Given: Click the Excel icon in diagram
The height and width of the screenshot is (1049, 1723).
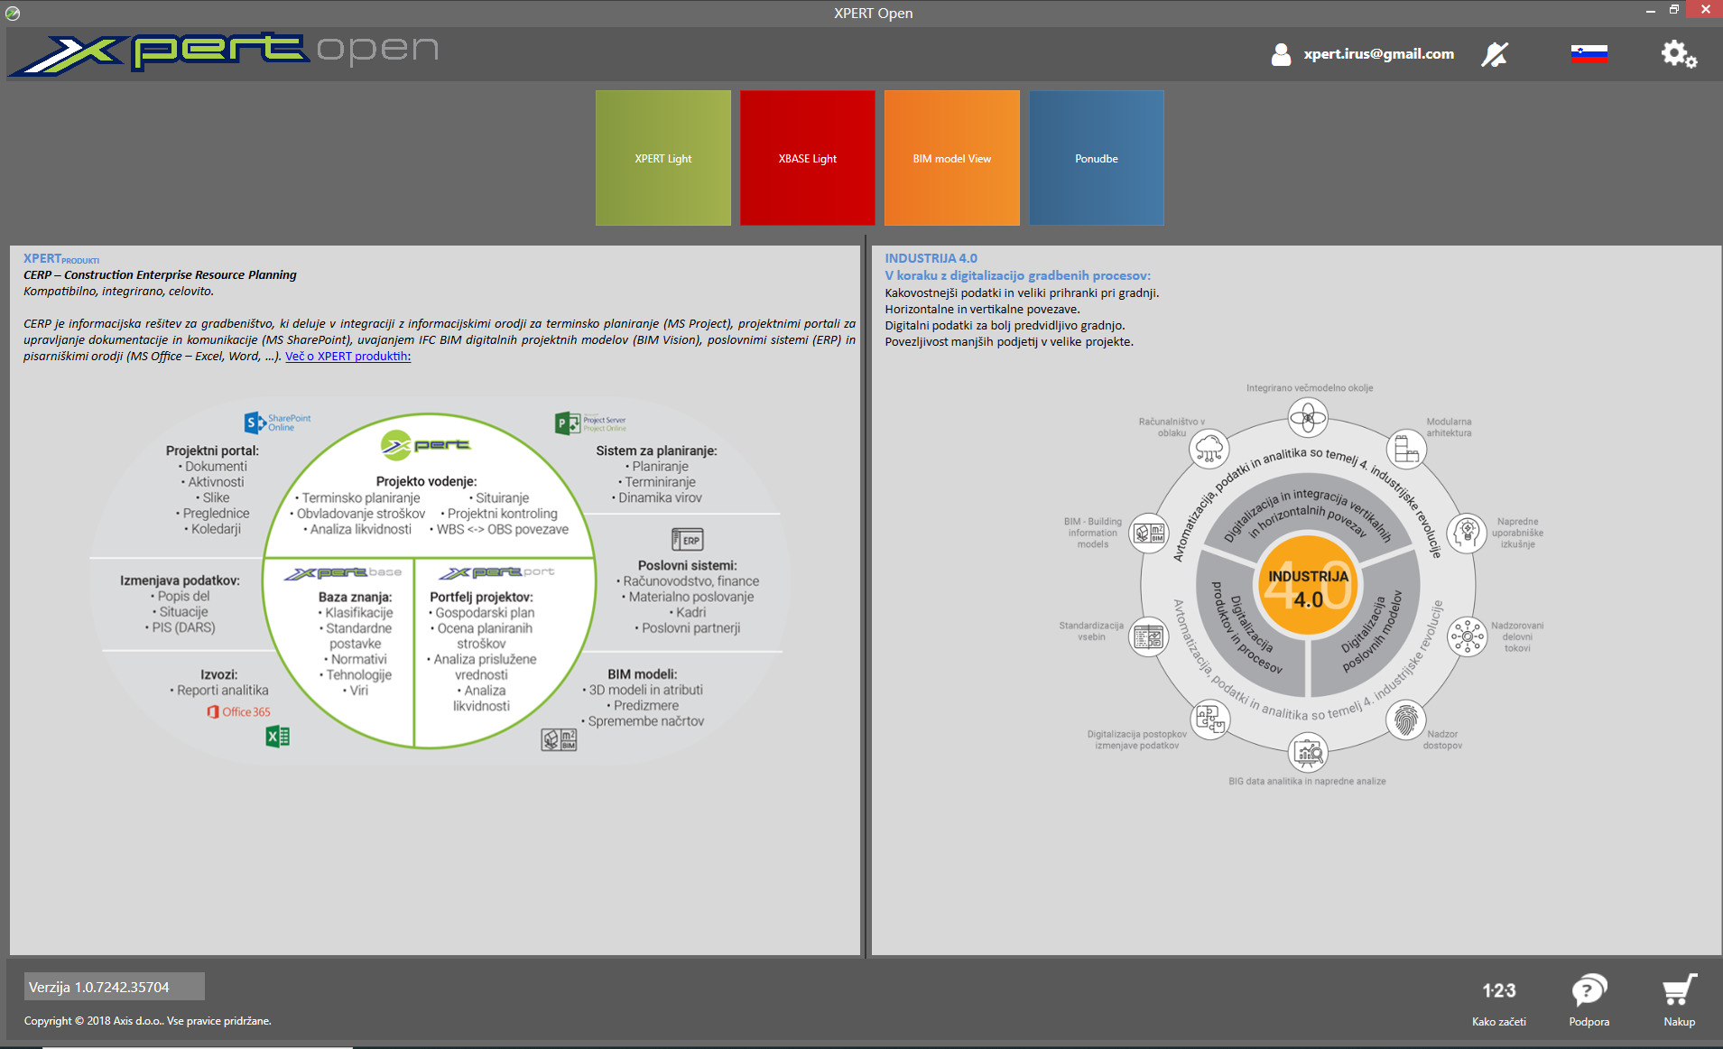Looking at the screenshot, I should pyautogui.click(x=278, y=737).
